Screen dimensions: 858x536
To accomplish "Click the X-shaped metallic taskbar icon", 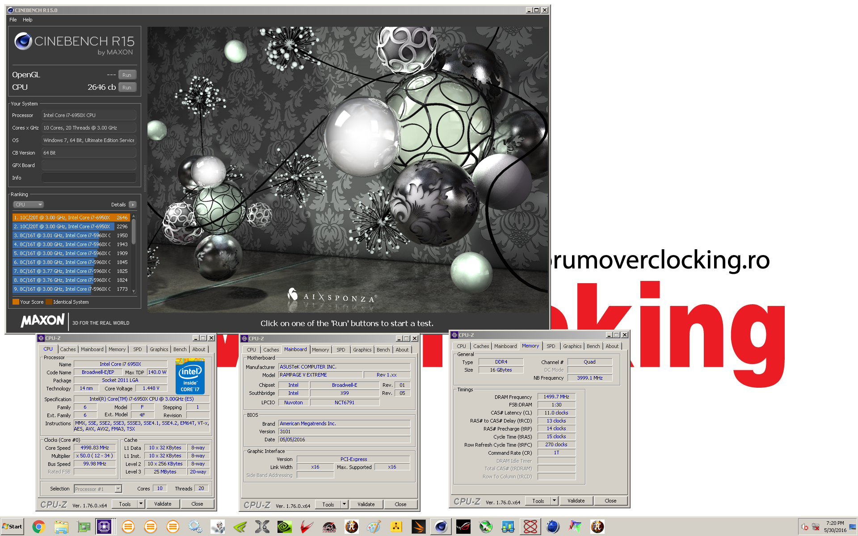I will pyautogui.click(x=262, y=527).
